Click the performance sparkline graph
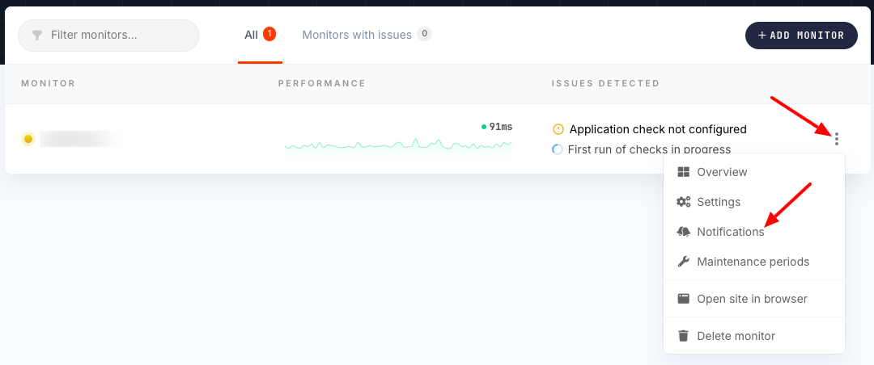This screenshot has height=365, width=874. [x=398, y=145]
